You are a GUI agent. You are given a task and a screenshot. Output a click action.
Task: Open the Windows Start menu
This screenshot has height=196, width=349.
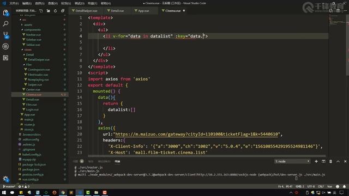(x=4, y=192)
